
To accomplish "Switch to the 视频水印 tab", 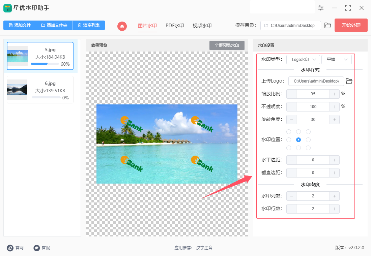I will (x=202, y=26).
